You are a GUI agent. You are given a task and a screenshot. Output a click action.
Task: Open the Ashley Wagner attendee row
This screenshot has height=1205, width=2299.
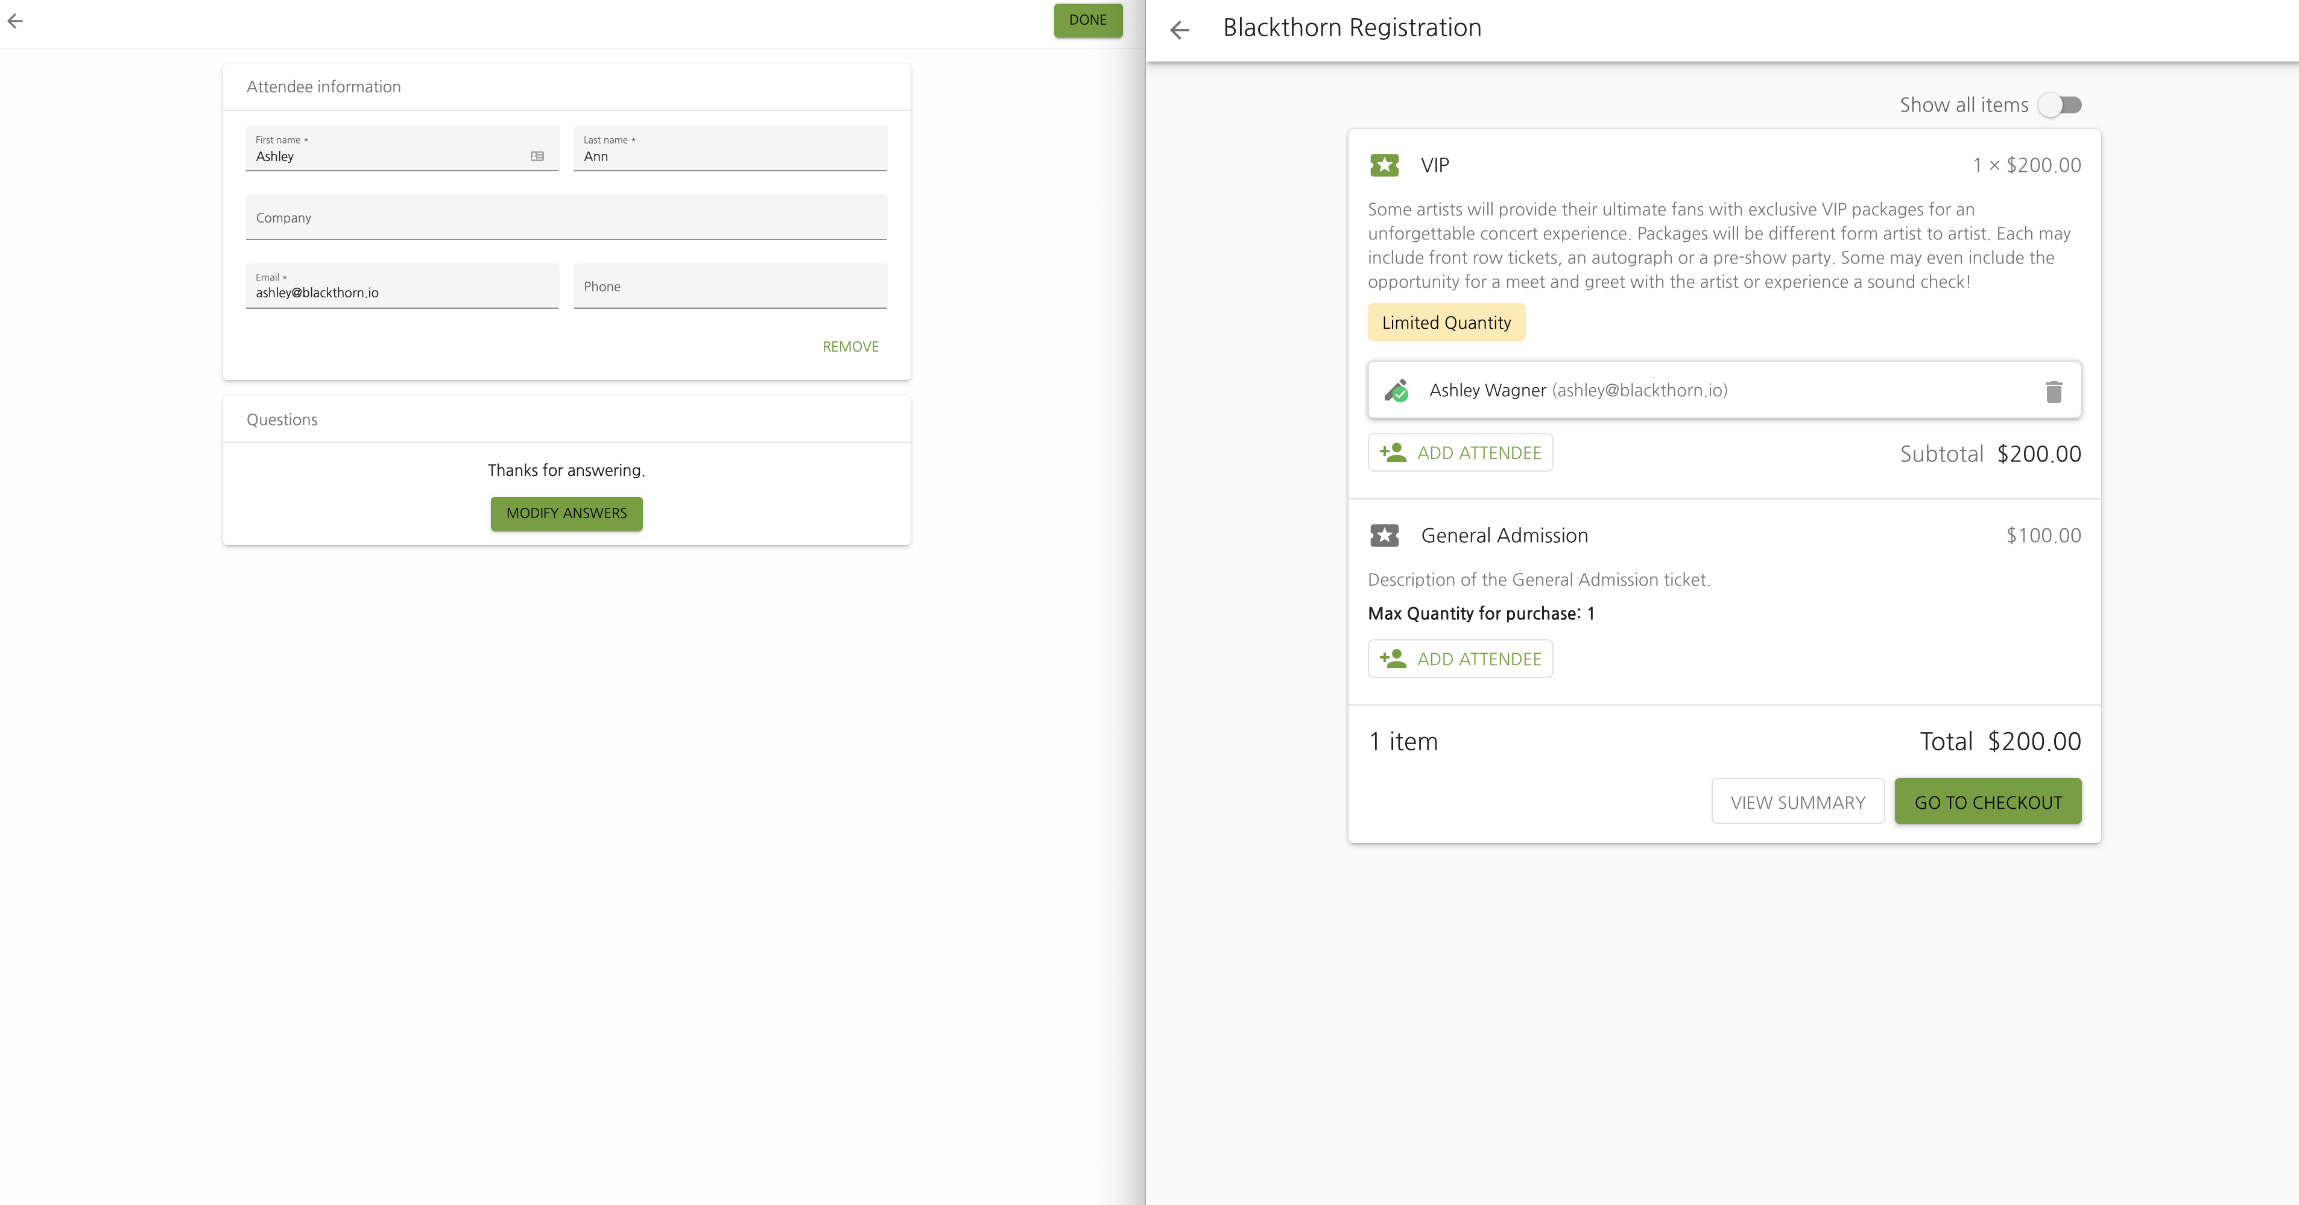(x=1696, y=390)
